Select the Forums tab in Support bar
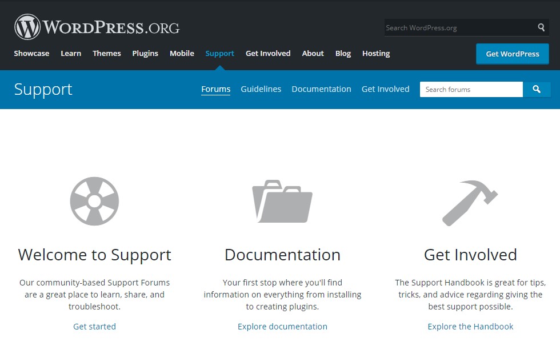Viewport: 560px width, 354px height. (x=216, y=89)
